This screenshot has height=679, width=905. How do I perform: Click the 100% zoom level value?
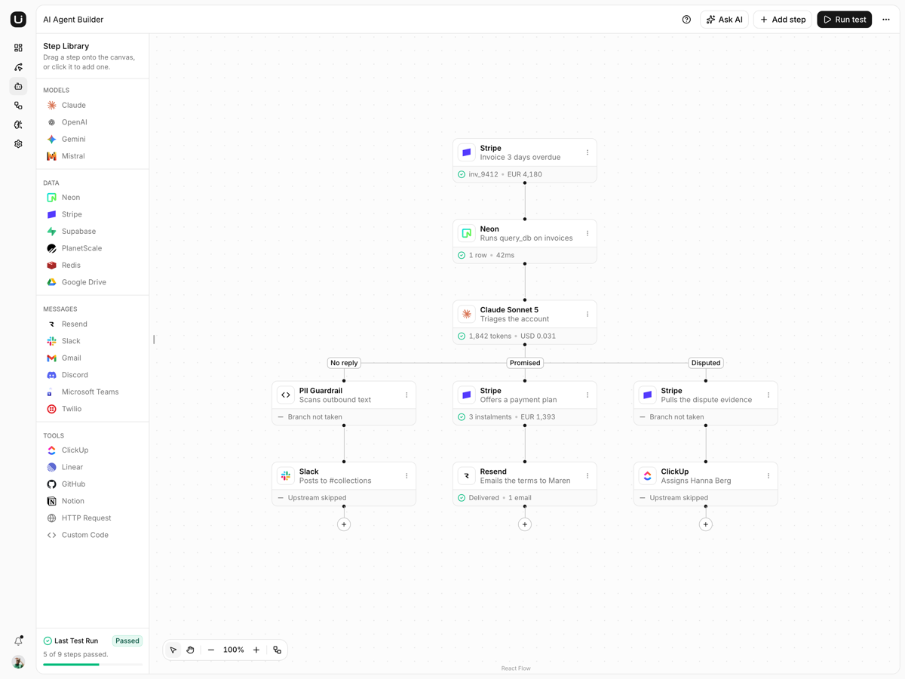pos(234,650)
